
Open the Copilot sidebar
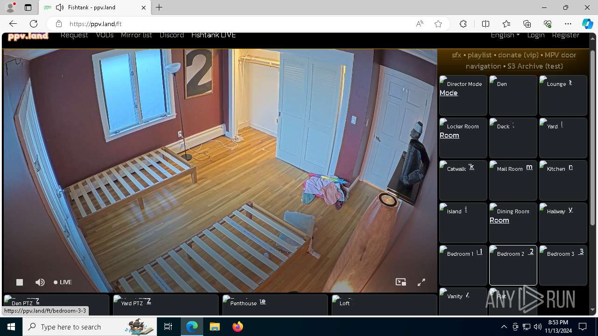coord(587,24)
